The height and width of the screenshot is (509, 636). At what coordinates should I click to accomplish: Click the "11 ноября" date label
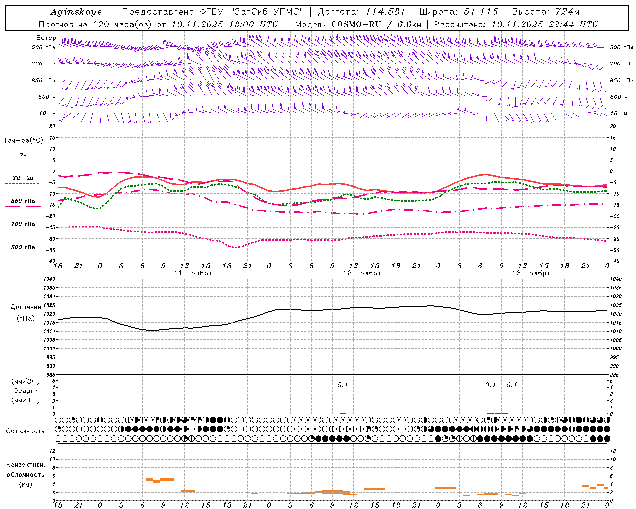click(x=193, y=273)
